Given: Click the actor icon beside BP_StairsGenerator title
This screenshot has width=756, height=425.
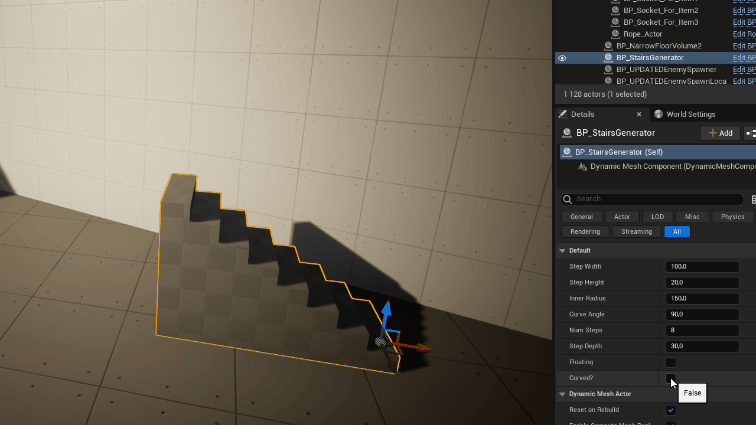Looking at the screenshot, I should coord(567,133).
